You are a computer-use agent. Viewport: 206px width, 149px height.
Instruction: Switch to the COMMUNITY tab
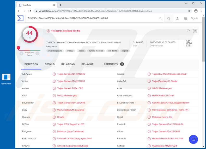point(114,64)
